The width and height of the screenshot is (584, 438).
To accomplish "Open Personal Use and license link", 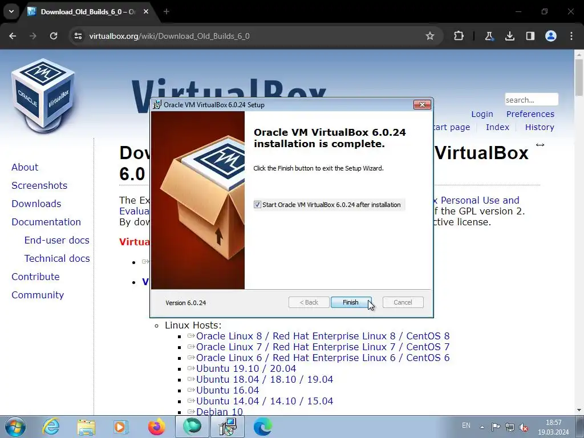I will tap(480, 200).
